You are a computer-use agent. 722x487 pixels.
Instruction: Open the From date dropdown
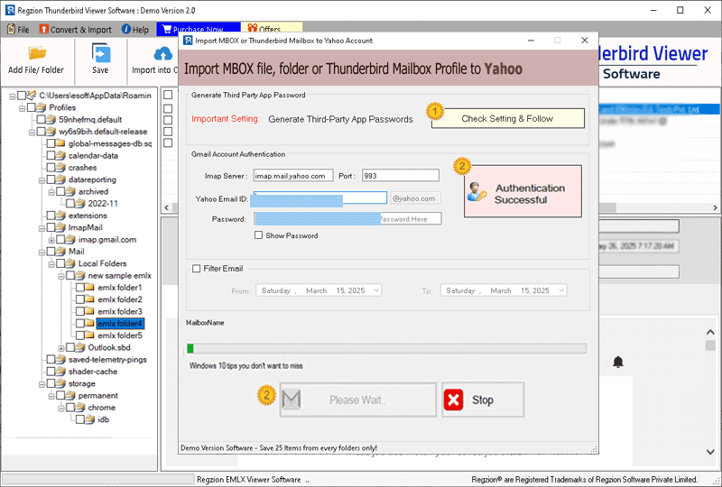click(376, 290)
